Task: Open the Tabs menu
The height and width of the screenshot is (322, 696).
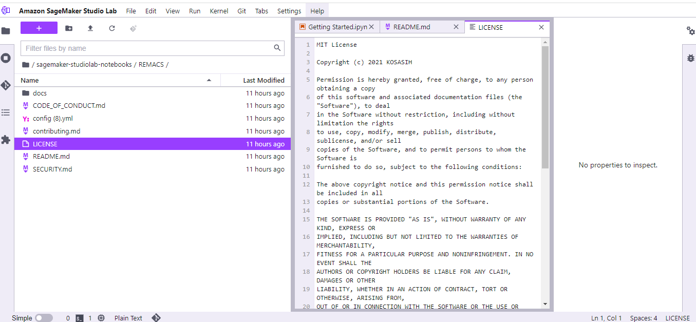Action: tap(262, 11)
